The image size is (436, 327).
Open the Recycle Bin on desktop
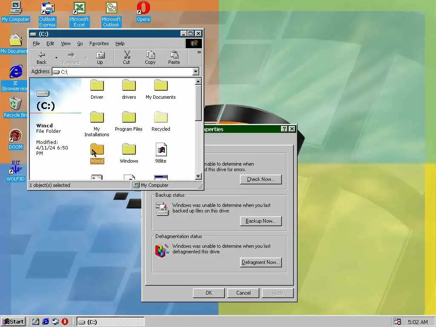coord(15,107)
